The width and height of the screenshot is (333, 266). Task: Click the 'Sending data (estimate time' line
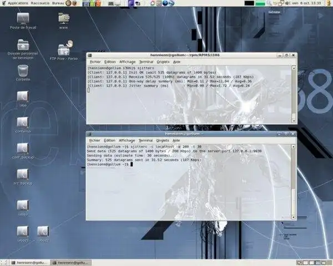130,156
